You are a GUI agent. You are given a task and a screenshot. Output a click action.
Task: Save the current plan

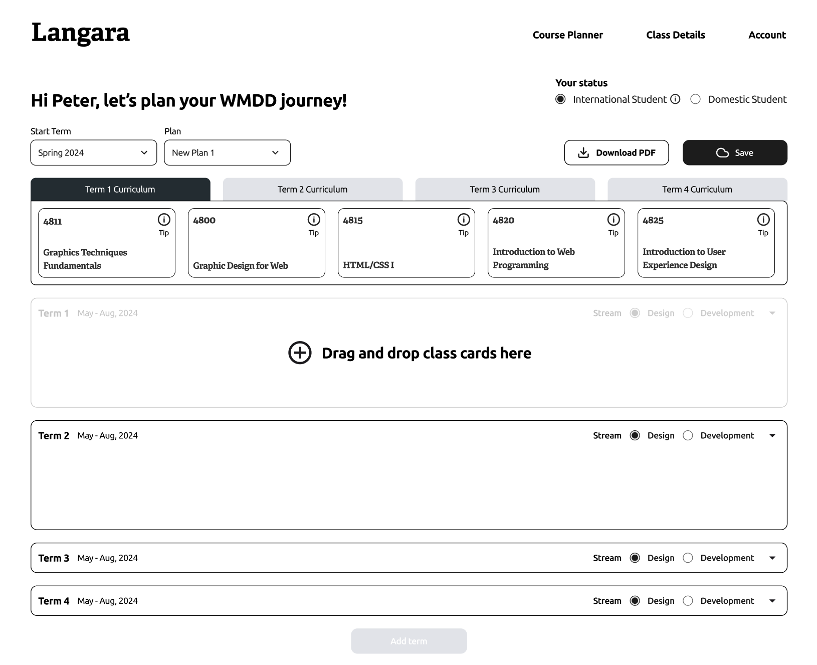click(734, 153)
